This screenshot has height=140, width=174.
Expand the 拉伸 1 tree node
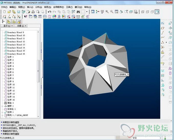coord(2,112)
